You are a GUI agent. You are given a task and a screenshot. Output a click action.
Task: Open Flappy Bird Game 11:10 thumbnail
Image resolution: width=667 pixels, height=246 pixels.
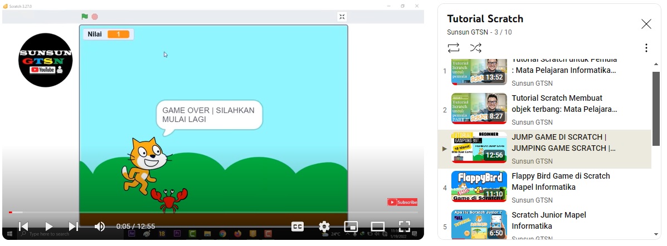479,186
